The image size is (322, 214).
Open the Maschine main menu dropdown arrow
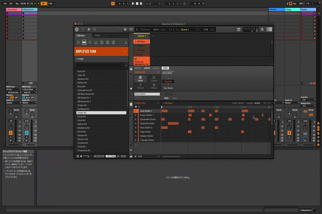pyautogui.click(x=83, y=29)
